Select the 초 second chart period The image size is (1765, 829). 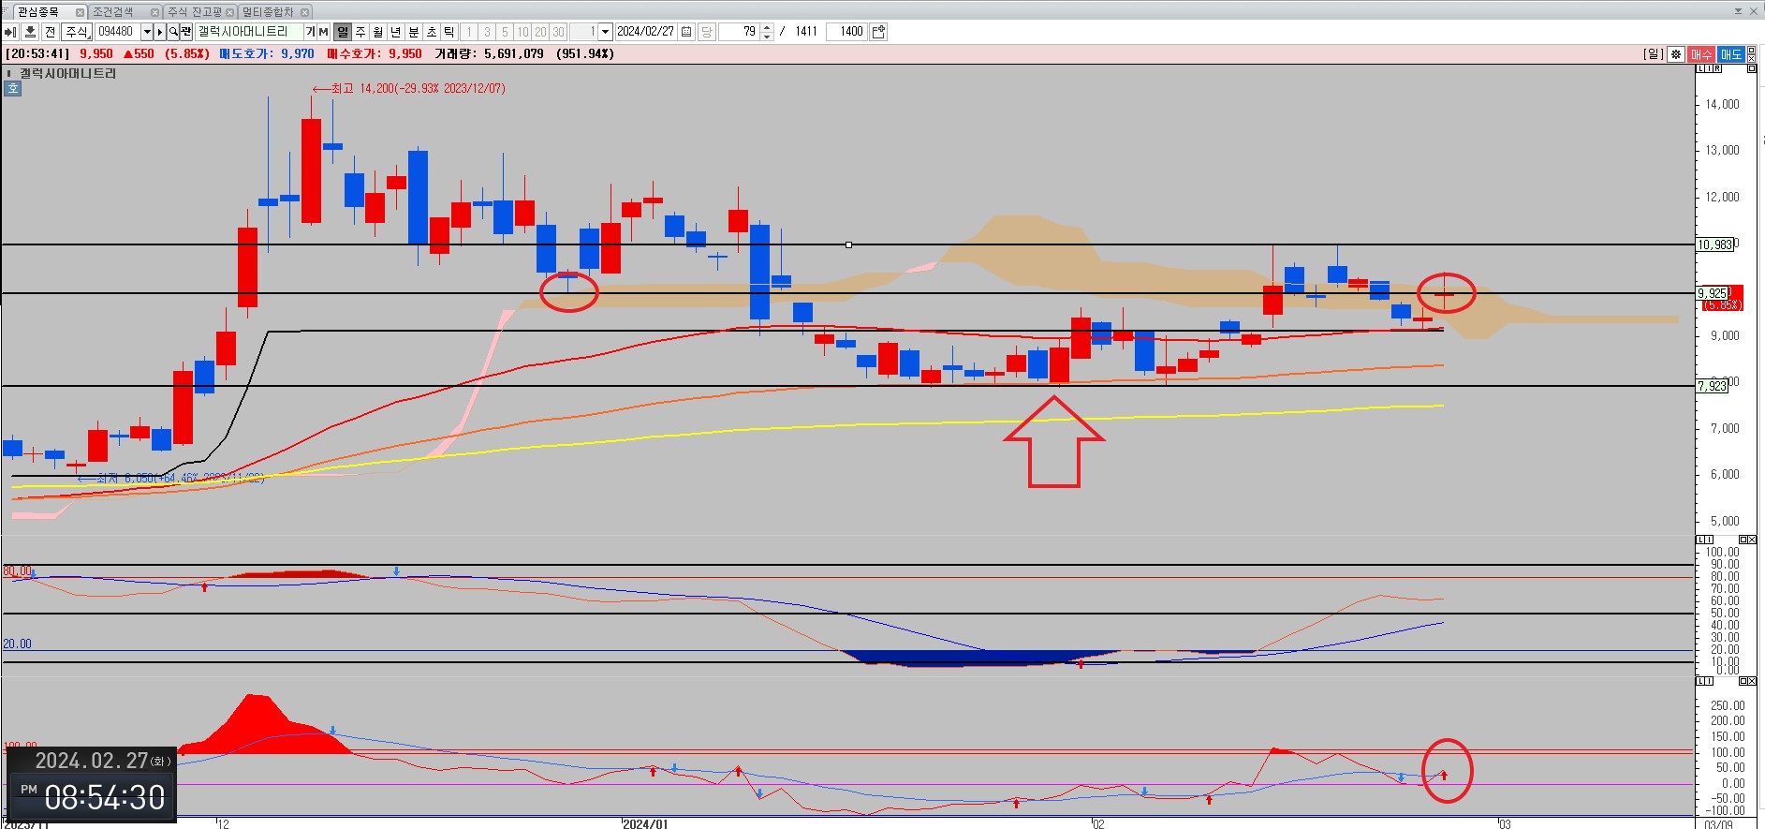point(432,32)
